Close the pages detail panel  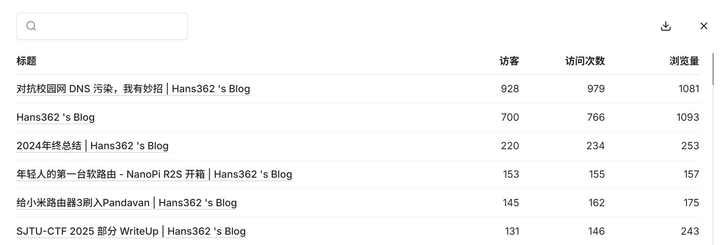704,26
